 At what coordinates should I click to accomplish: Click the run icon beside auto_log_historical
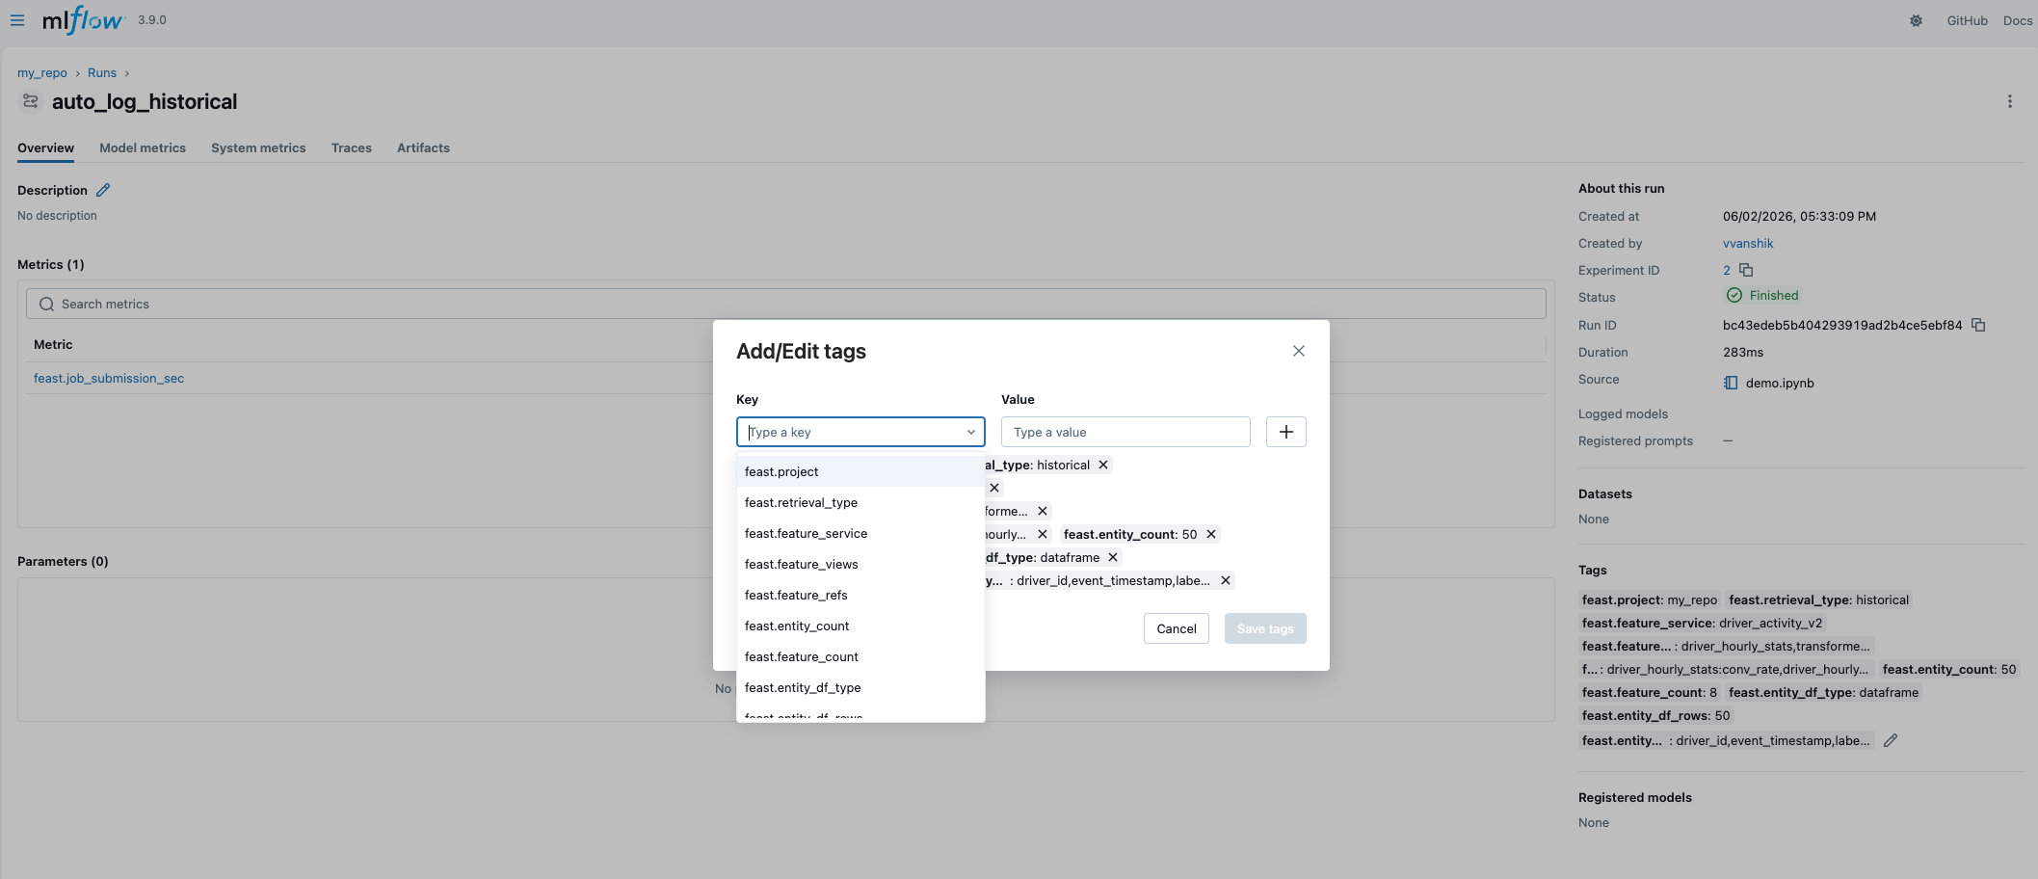pyautogui.click(x=31, y=101)
